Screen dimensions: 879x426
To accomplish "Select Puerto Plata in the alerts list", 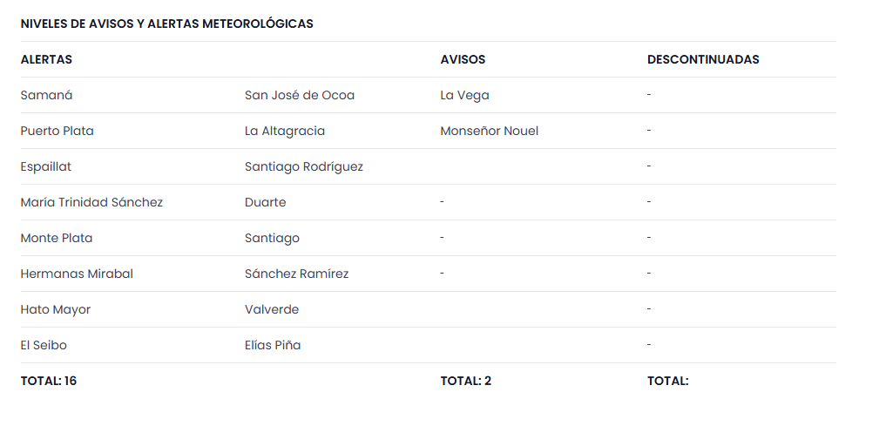I will pyautogui.click(x=57, y=131).
